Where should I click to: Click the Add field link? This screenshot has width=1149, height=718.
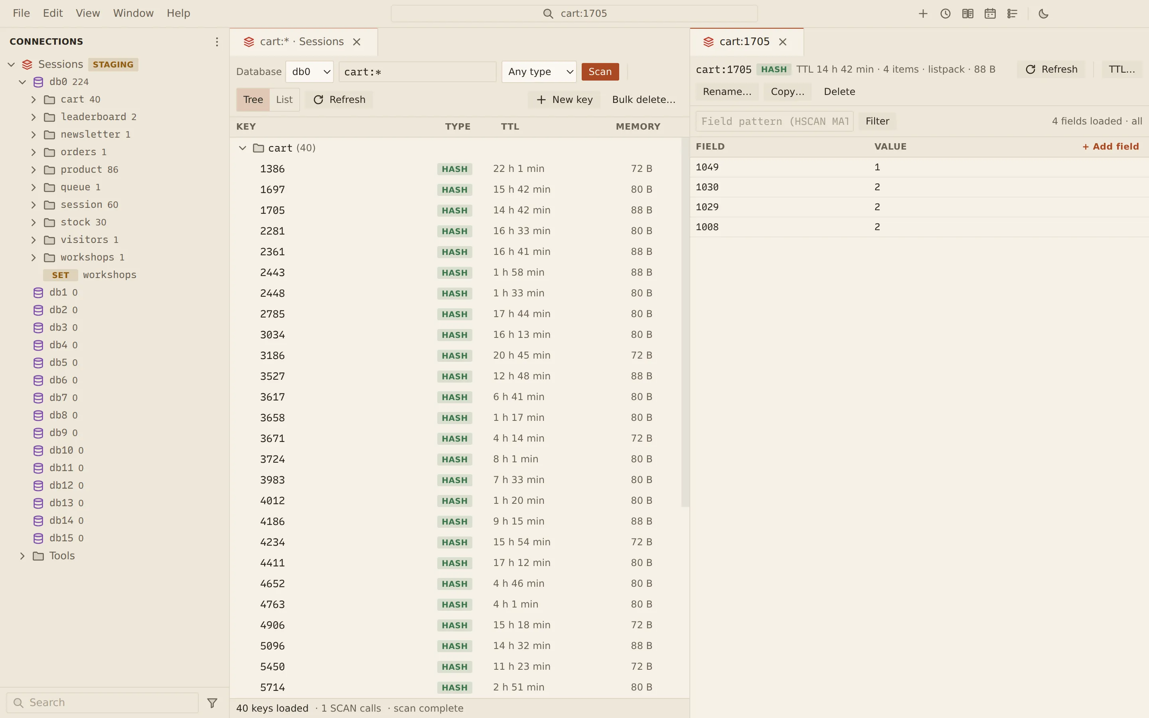pyautogui.click(x=1111, y=147)
